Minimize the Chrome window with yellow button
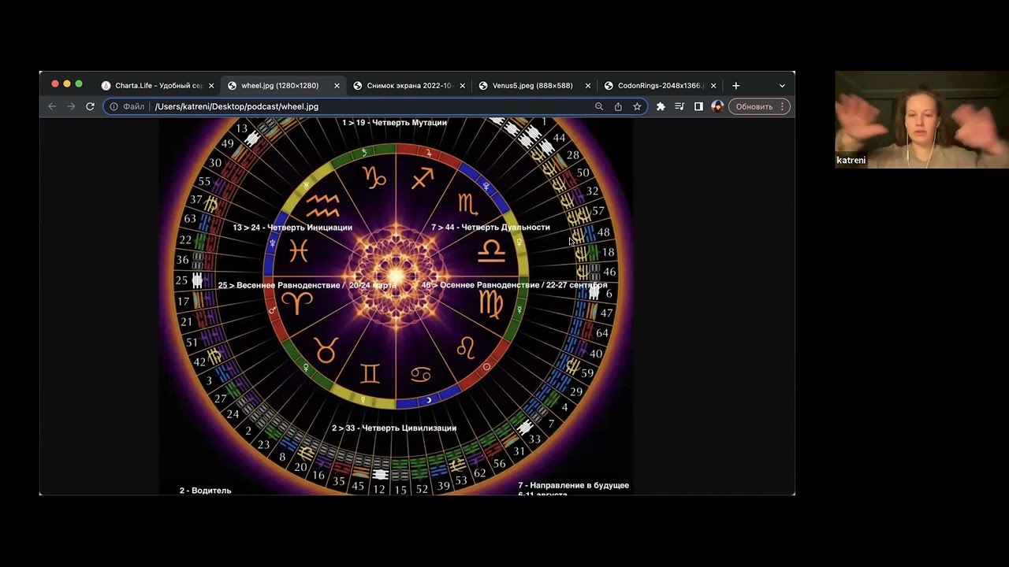Viewport: 1009px width, 567px height. [x=67, y=84]
